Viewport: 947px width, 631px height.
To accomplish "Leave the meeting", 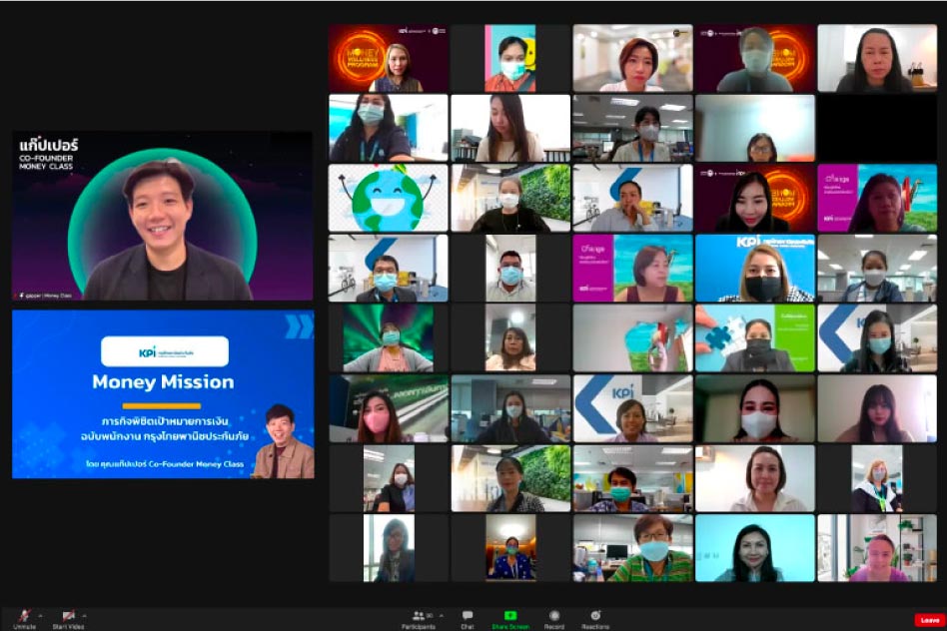I will (x=928, y=620).
